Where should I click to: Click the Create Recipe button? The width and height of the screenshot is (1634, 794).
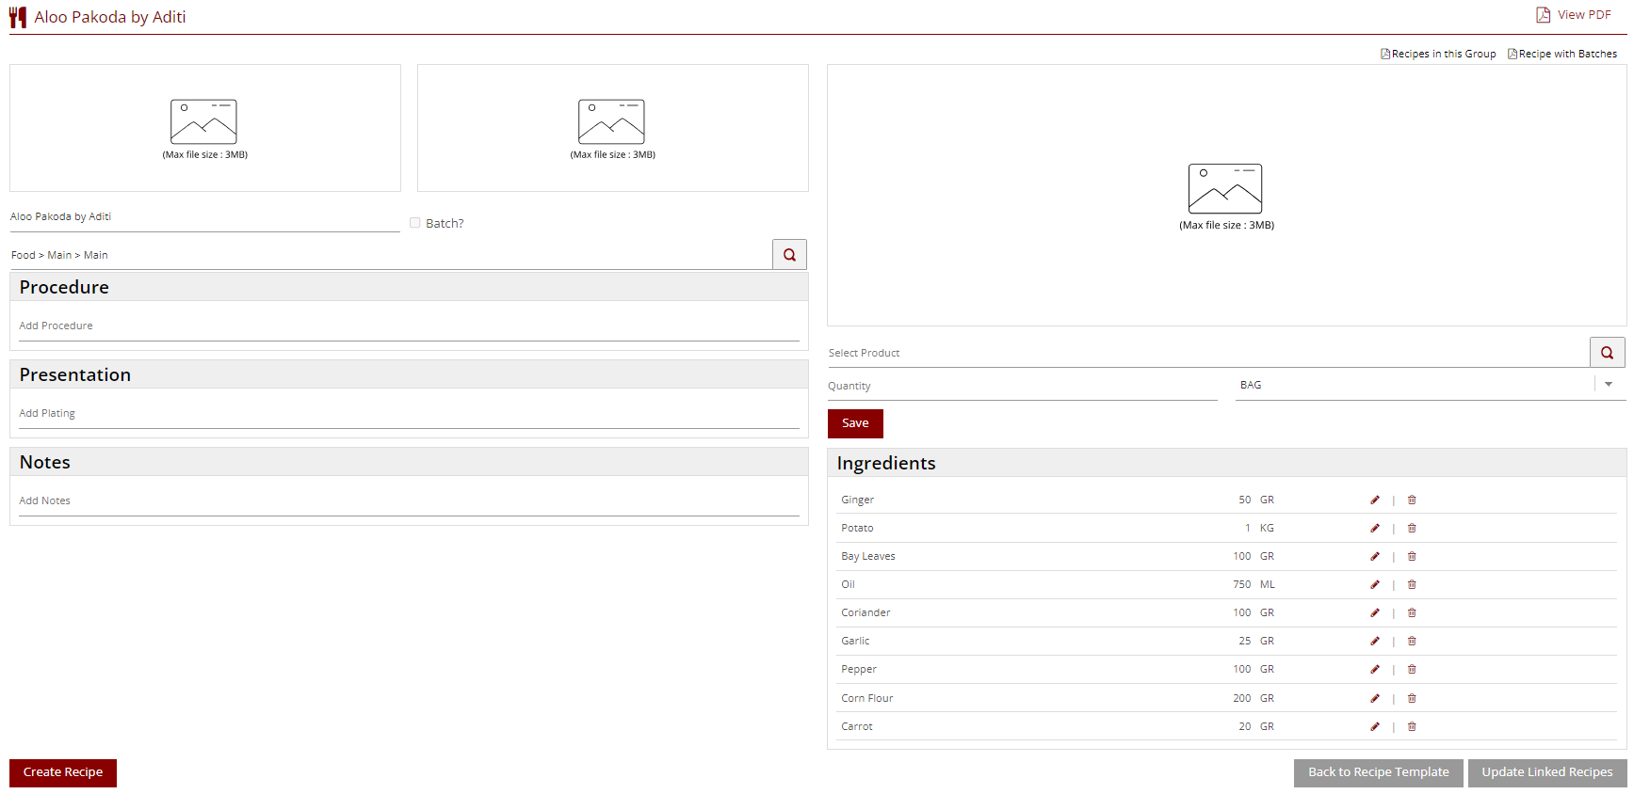click(x=63, y=772)
